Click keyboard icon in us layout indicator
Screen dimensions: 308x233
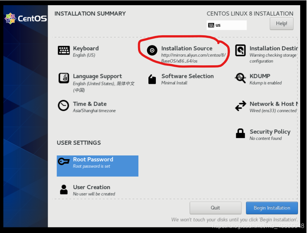coord(211,25)
